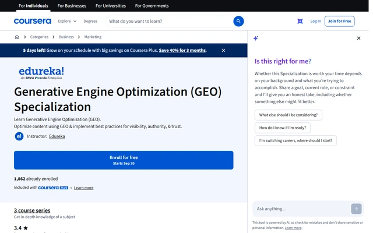Click 'Save 40% for 3 months' link
Image resolution: width=373 pixels, height=233 pixels.
[182, 51]
